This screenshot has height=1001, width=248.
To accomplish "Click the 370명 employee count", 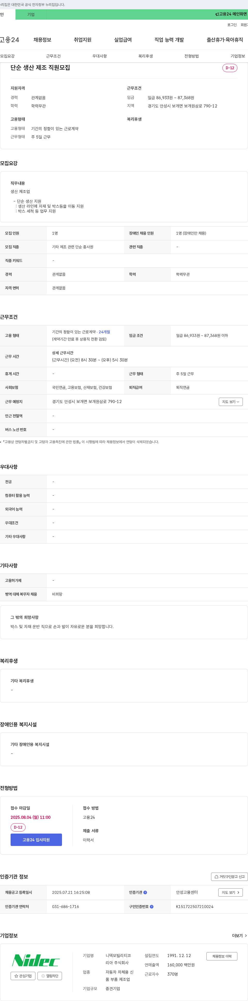I will coord(173,974).
